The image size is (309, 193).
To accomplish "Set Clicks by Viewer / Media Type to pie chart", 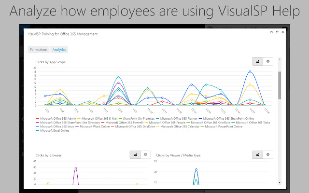I will pyautogui.click(x=268, y=154).
